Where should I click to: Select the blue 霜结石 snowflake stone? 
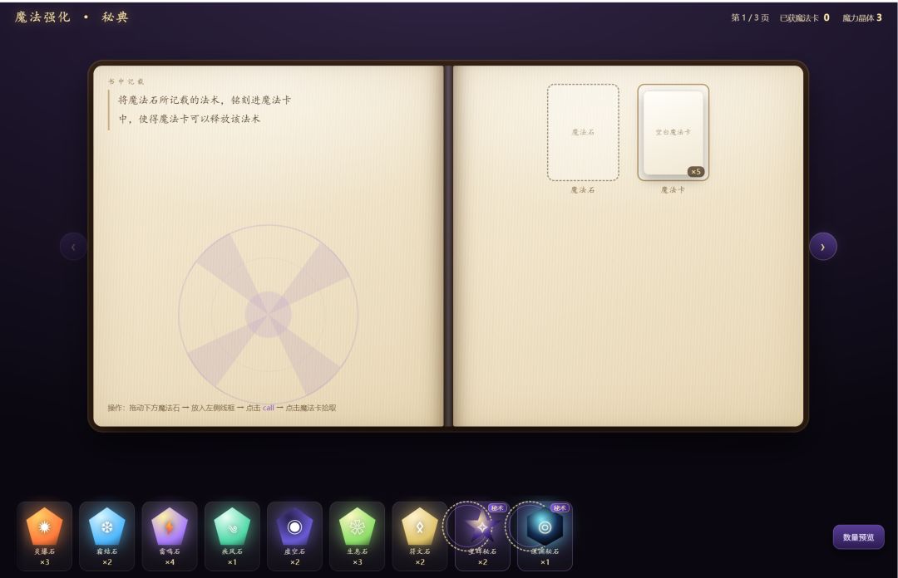(x=107, y=536)
